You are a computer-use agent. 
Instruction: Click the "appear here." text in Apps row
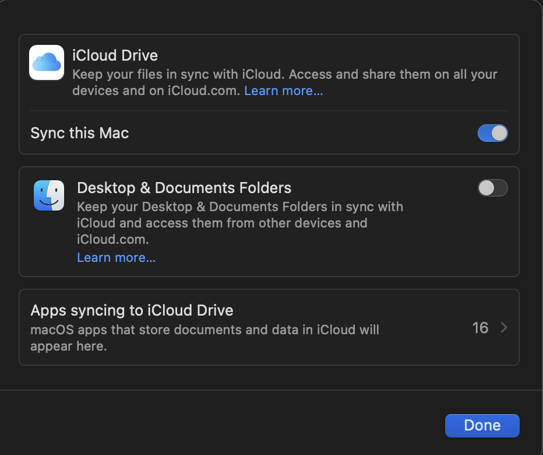(x=69, y=345)
